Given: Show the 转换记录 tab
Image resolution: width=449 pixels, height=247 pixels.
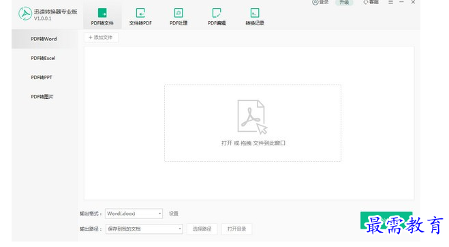Looking at the screenshot, I should 255,16.
